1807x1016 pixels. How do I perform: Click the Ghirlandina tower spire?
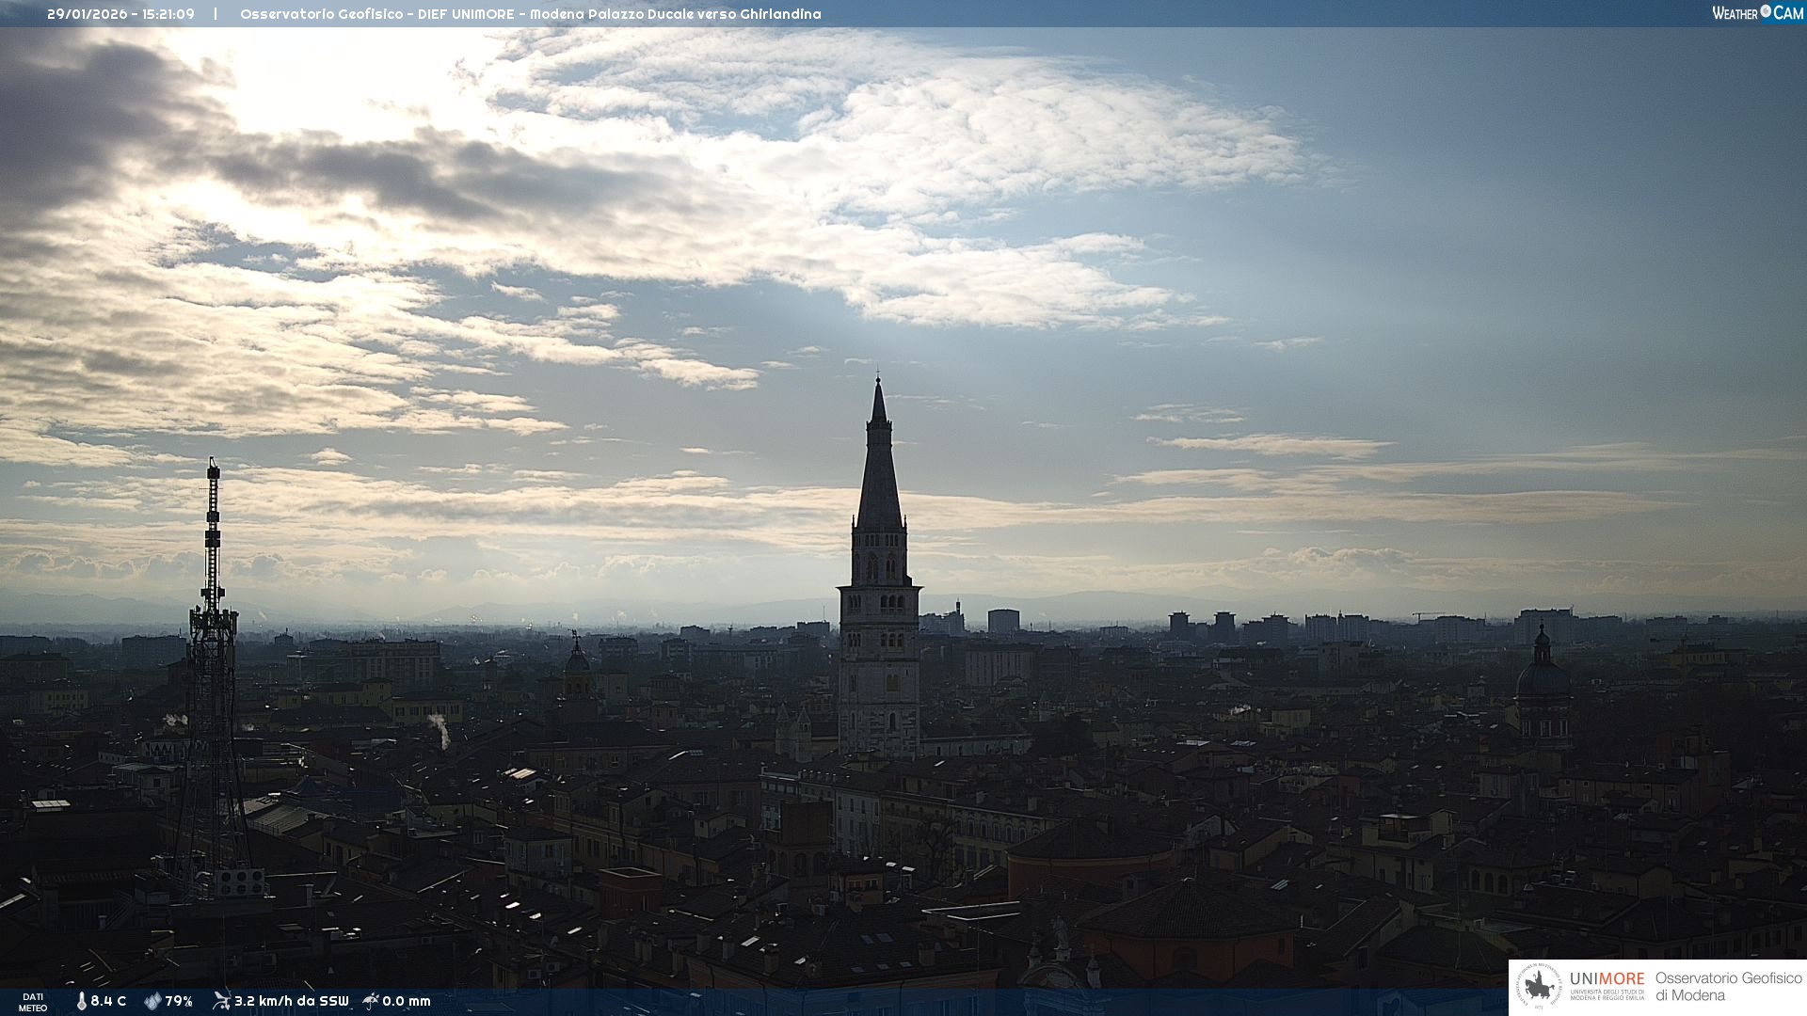click(879, 461)
